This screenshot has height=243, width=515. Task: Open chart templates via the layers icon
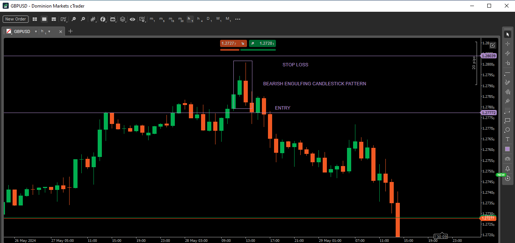[123, 19]
